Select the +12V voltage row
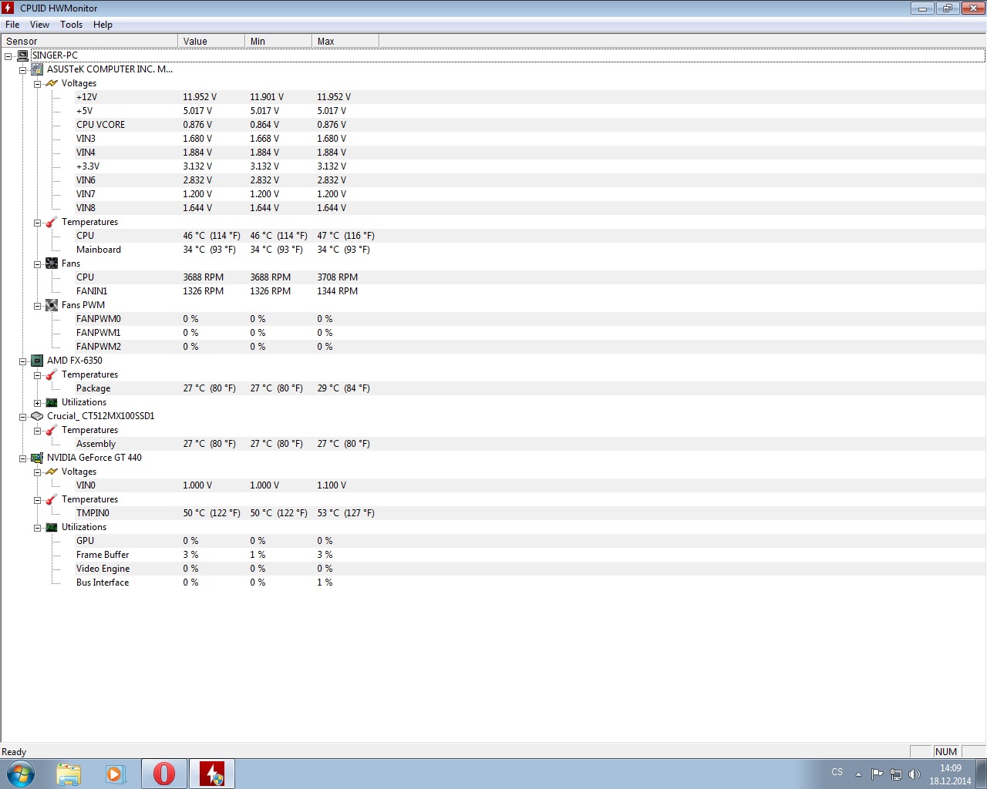987x789 pixels. (x=531, y=97)
